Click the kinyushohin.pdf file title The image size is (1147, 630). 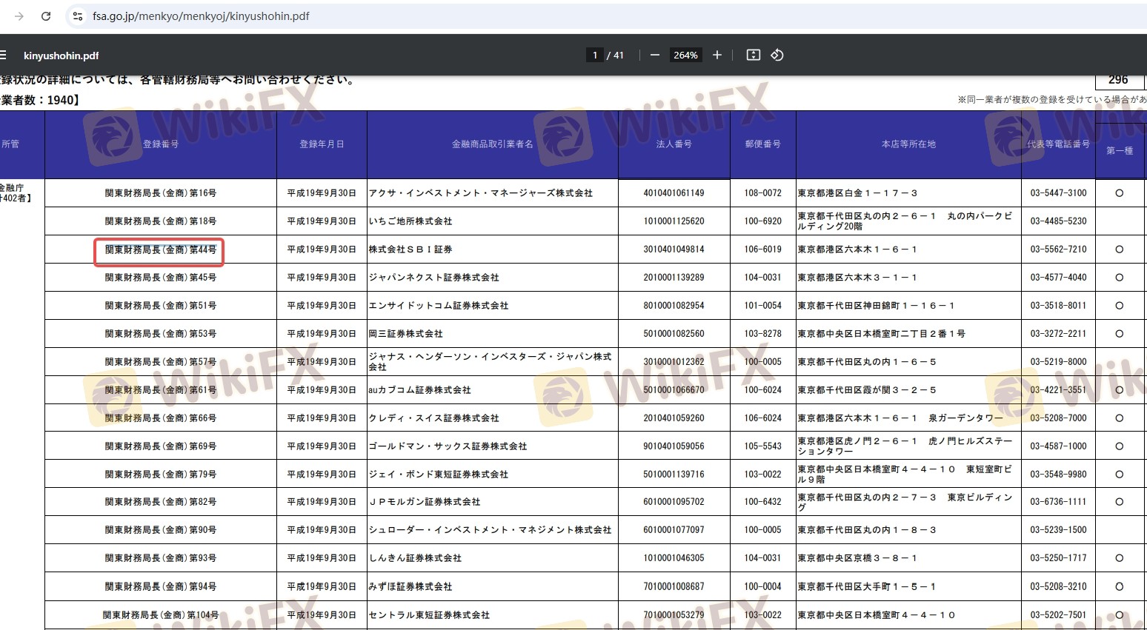point(61,56)
